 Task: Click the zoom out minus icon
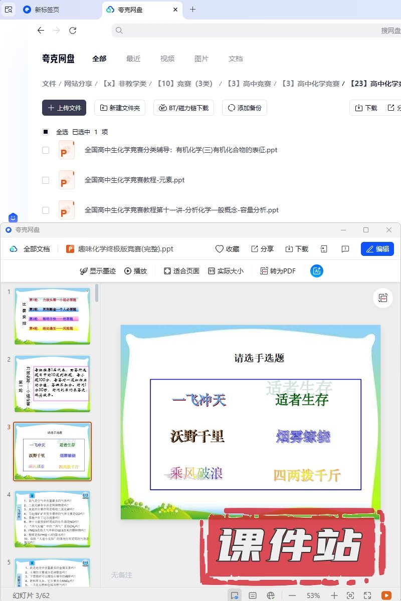pos(292,595)
